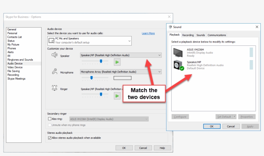Click the Microphone icon in Skype options
The width and height of the screenshot is (264, 156).
(54, 71)
